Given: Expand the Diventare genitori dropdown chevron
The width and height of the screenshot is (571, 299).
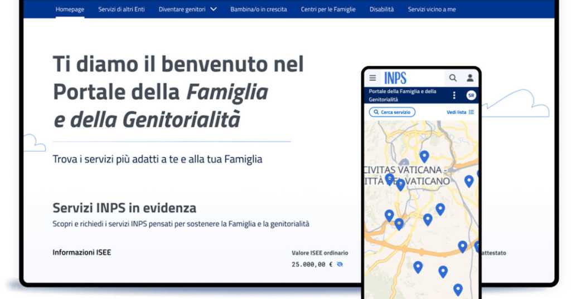Looking at the screenshot, I should 214,9.
